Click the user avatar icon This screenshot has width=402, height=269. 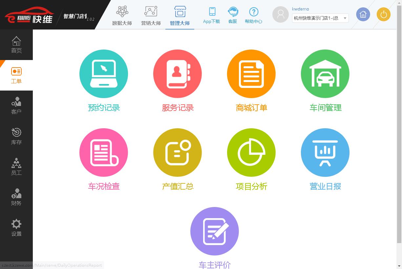[x=281, y=14]
